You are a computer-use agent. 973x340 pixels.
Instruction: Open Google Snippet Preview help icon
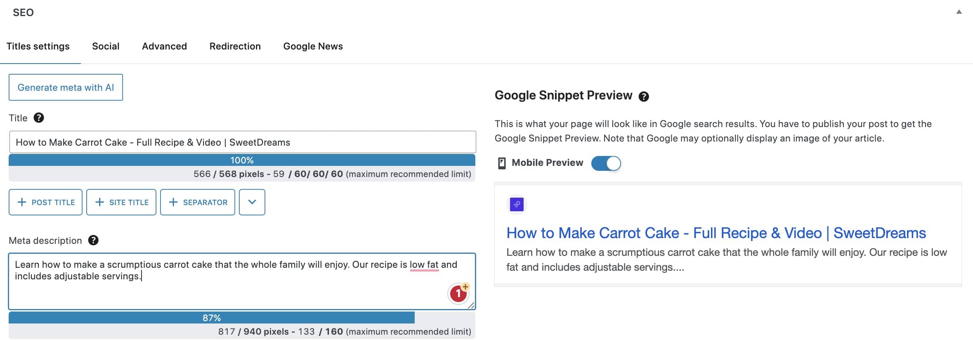[643, 97]
